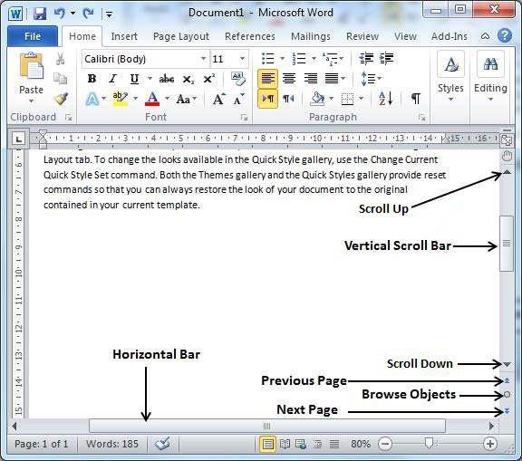Open the Paste options arrow
This screenshot has height=461, width=522.
pos(31,101)
